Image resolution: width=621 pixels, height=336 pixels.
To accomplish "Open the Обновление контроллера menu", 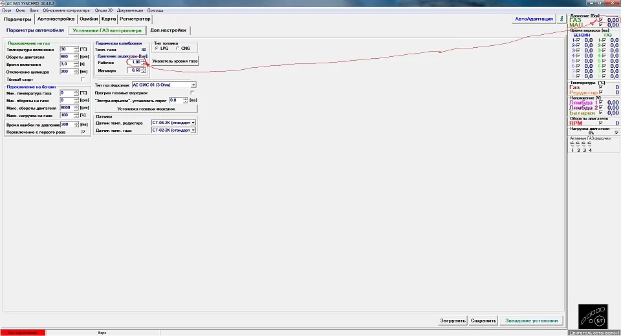I will (66, 10).
